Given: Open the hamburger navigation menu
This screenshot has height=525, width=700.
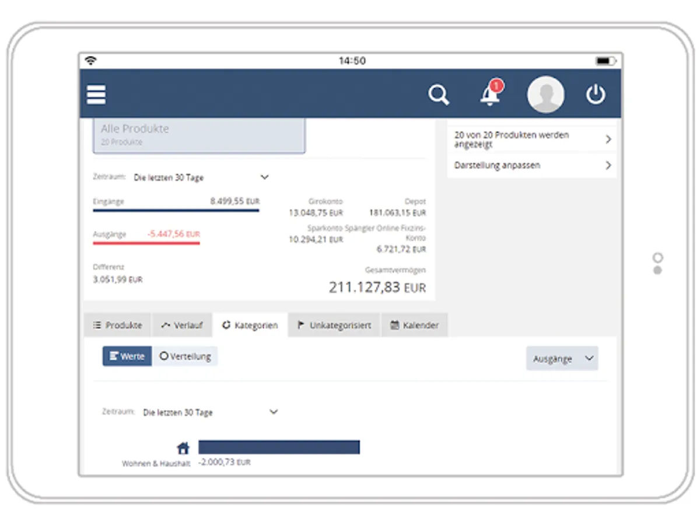Looking at the screenshot, I should [x=96, y=94].
